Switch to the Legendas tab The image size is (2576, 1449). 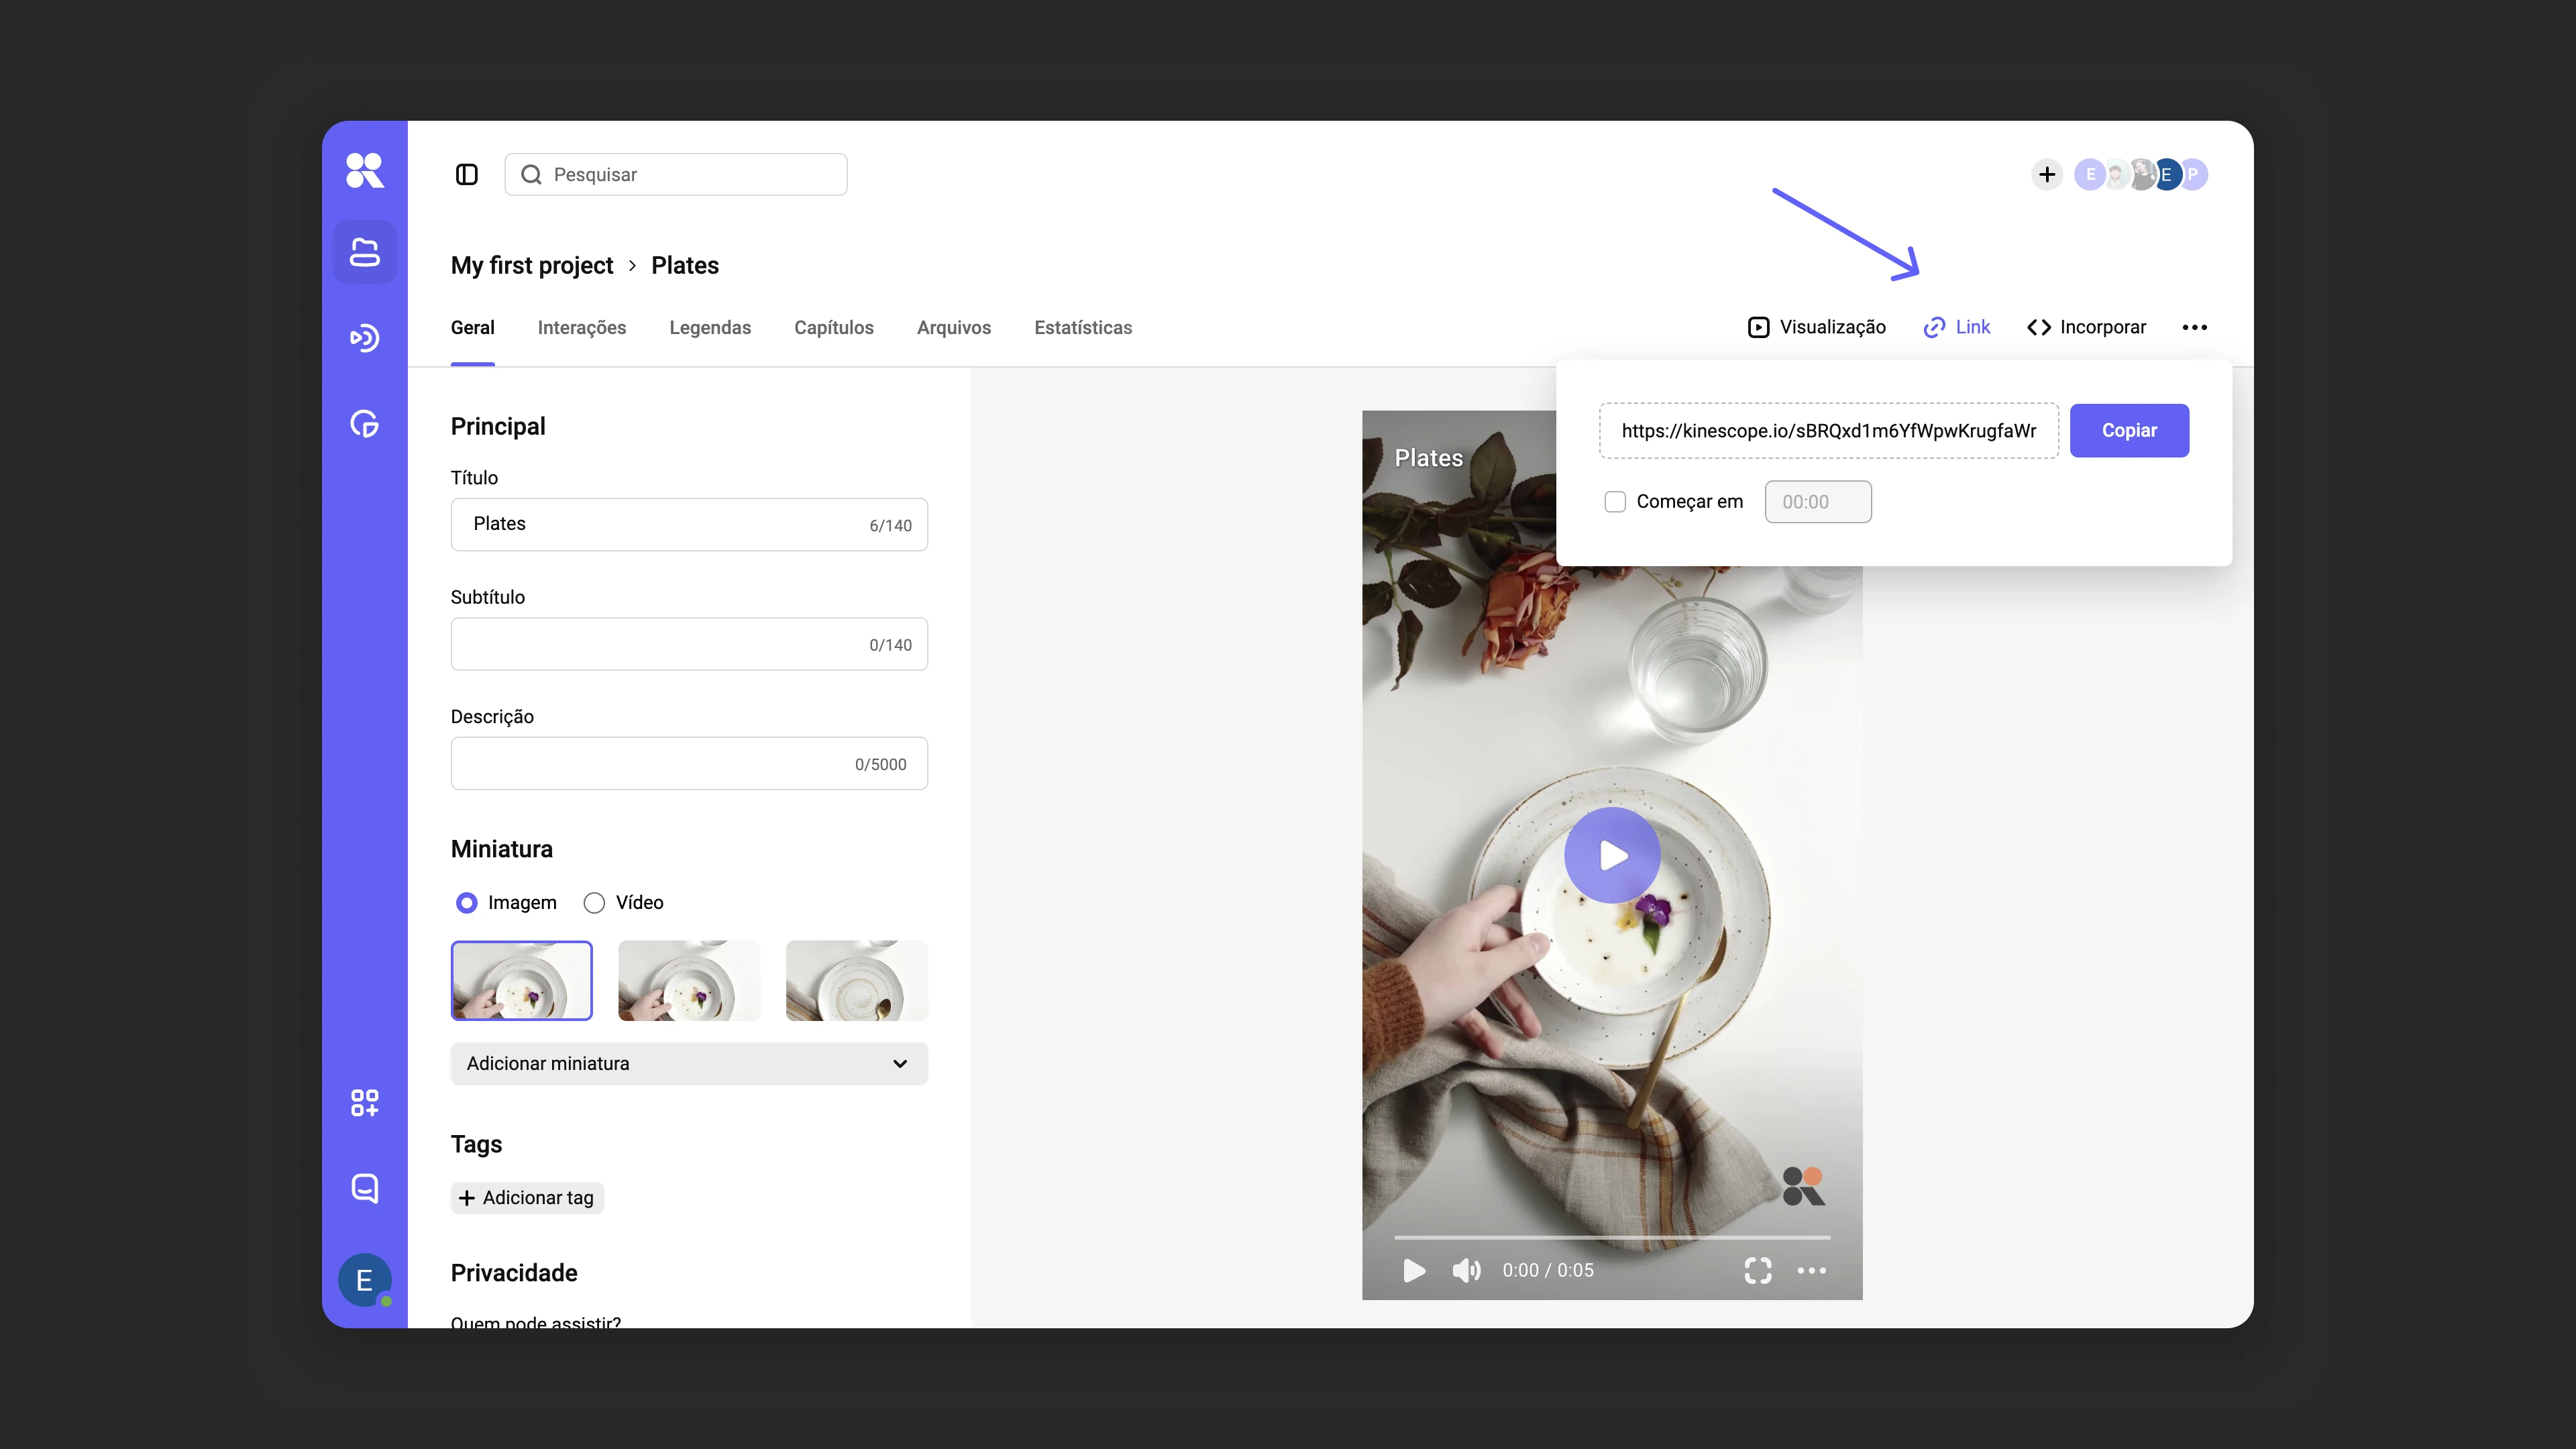click(x=710, y=327)
